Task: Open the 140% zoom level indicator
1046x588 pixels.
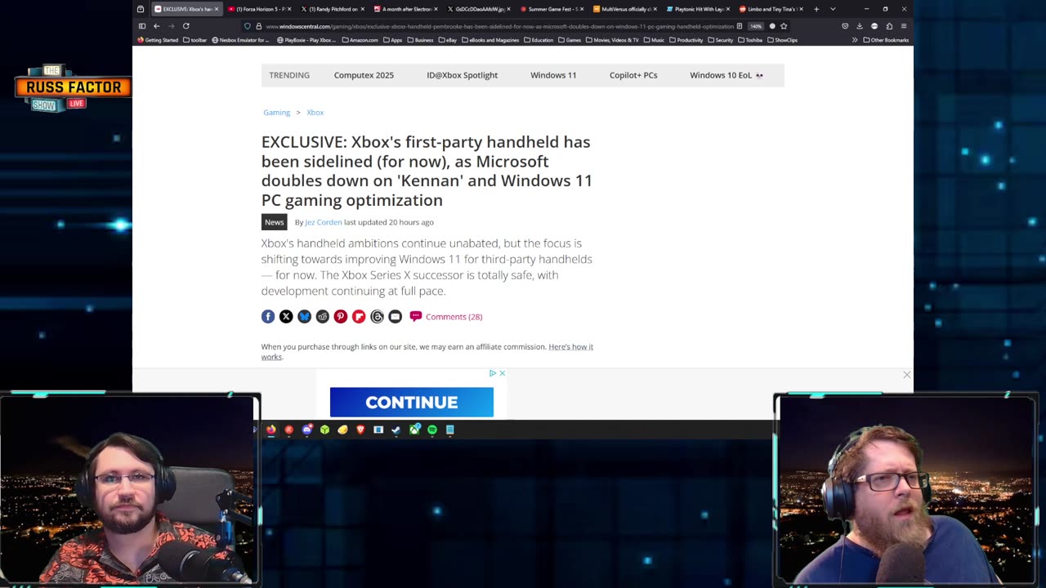Action: [x=756, y=26]
